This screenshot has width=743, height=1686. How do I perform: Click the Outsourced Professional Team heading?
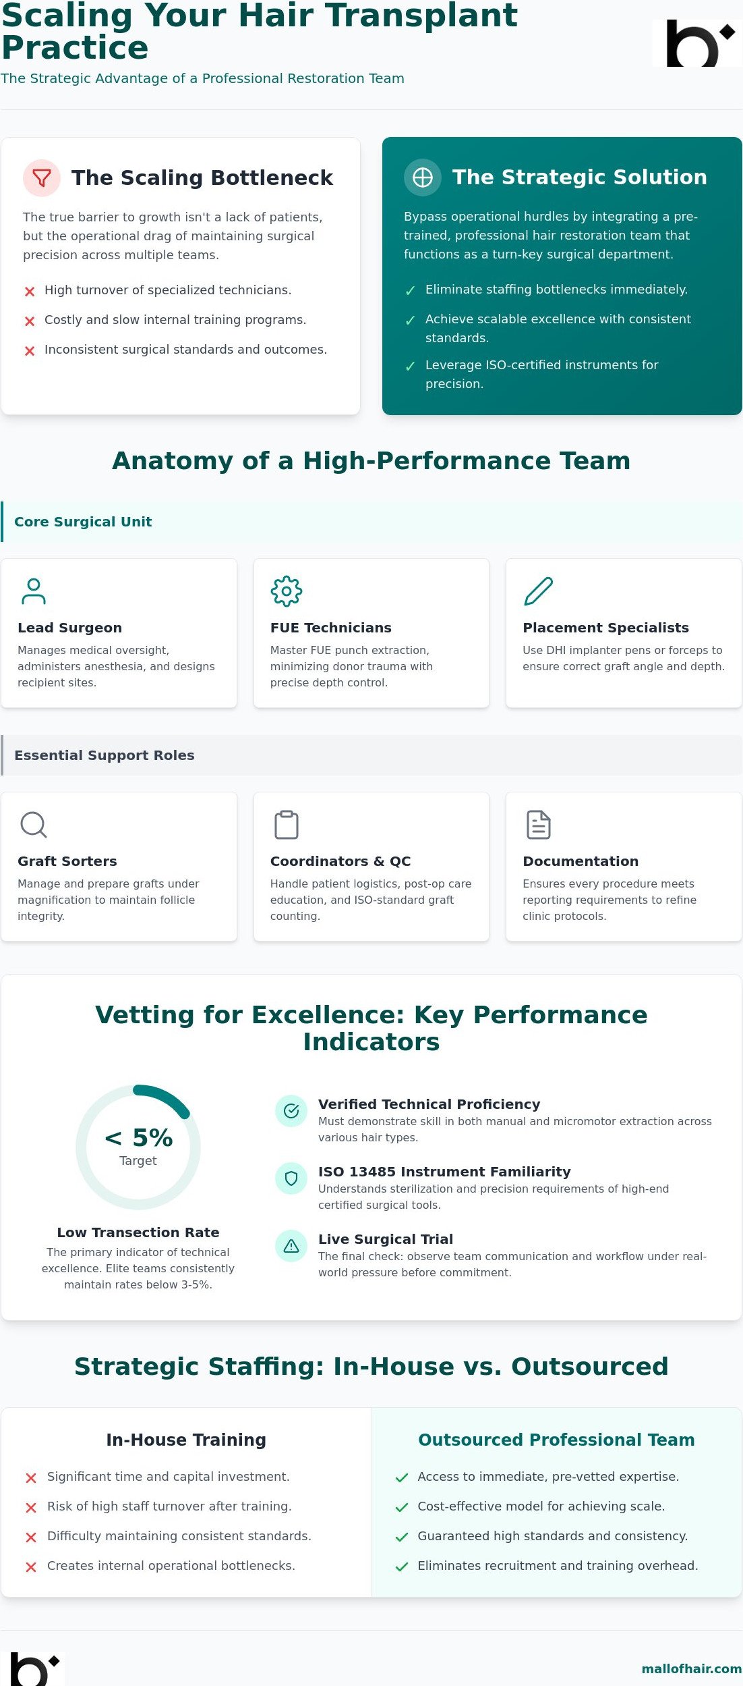(x=556, y=1440)
